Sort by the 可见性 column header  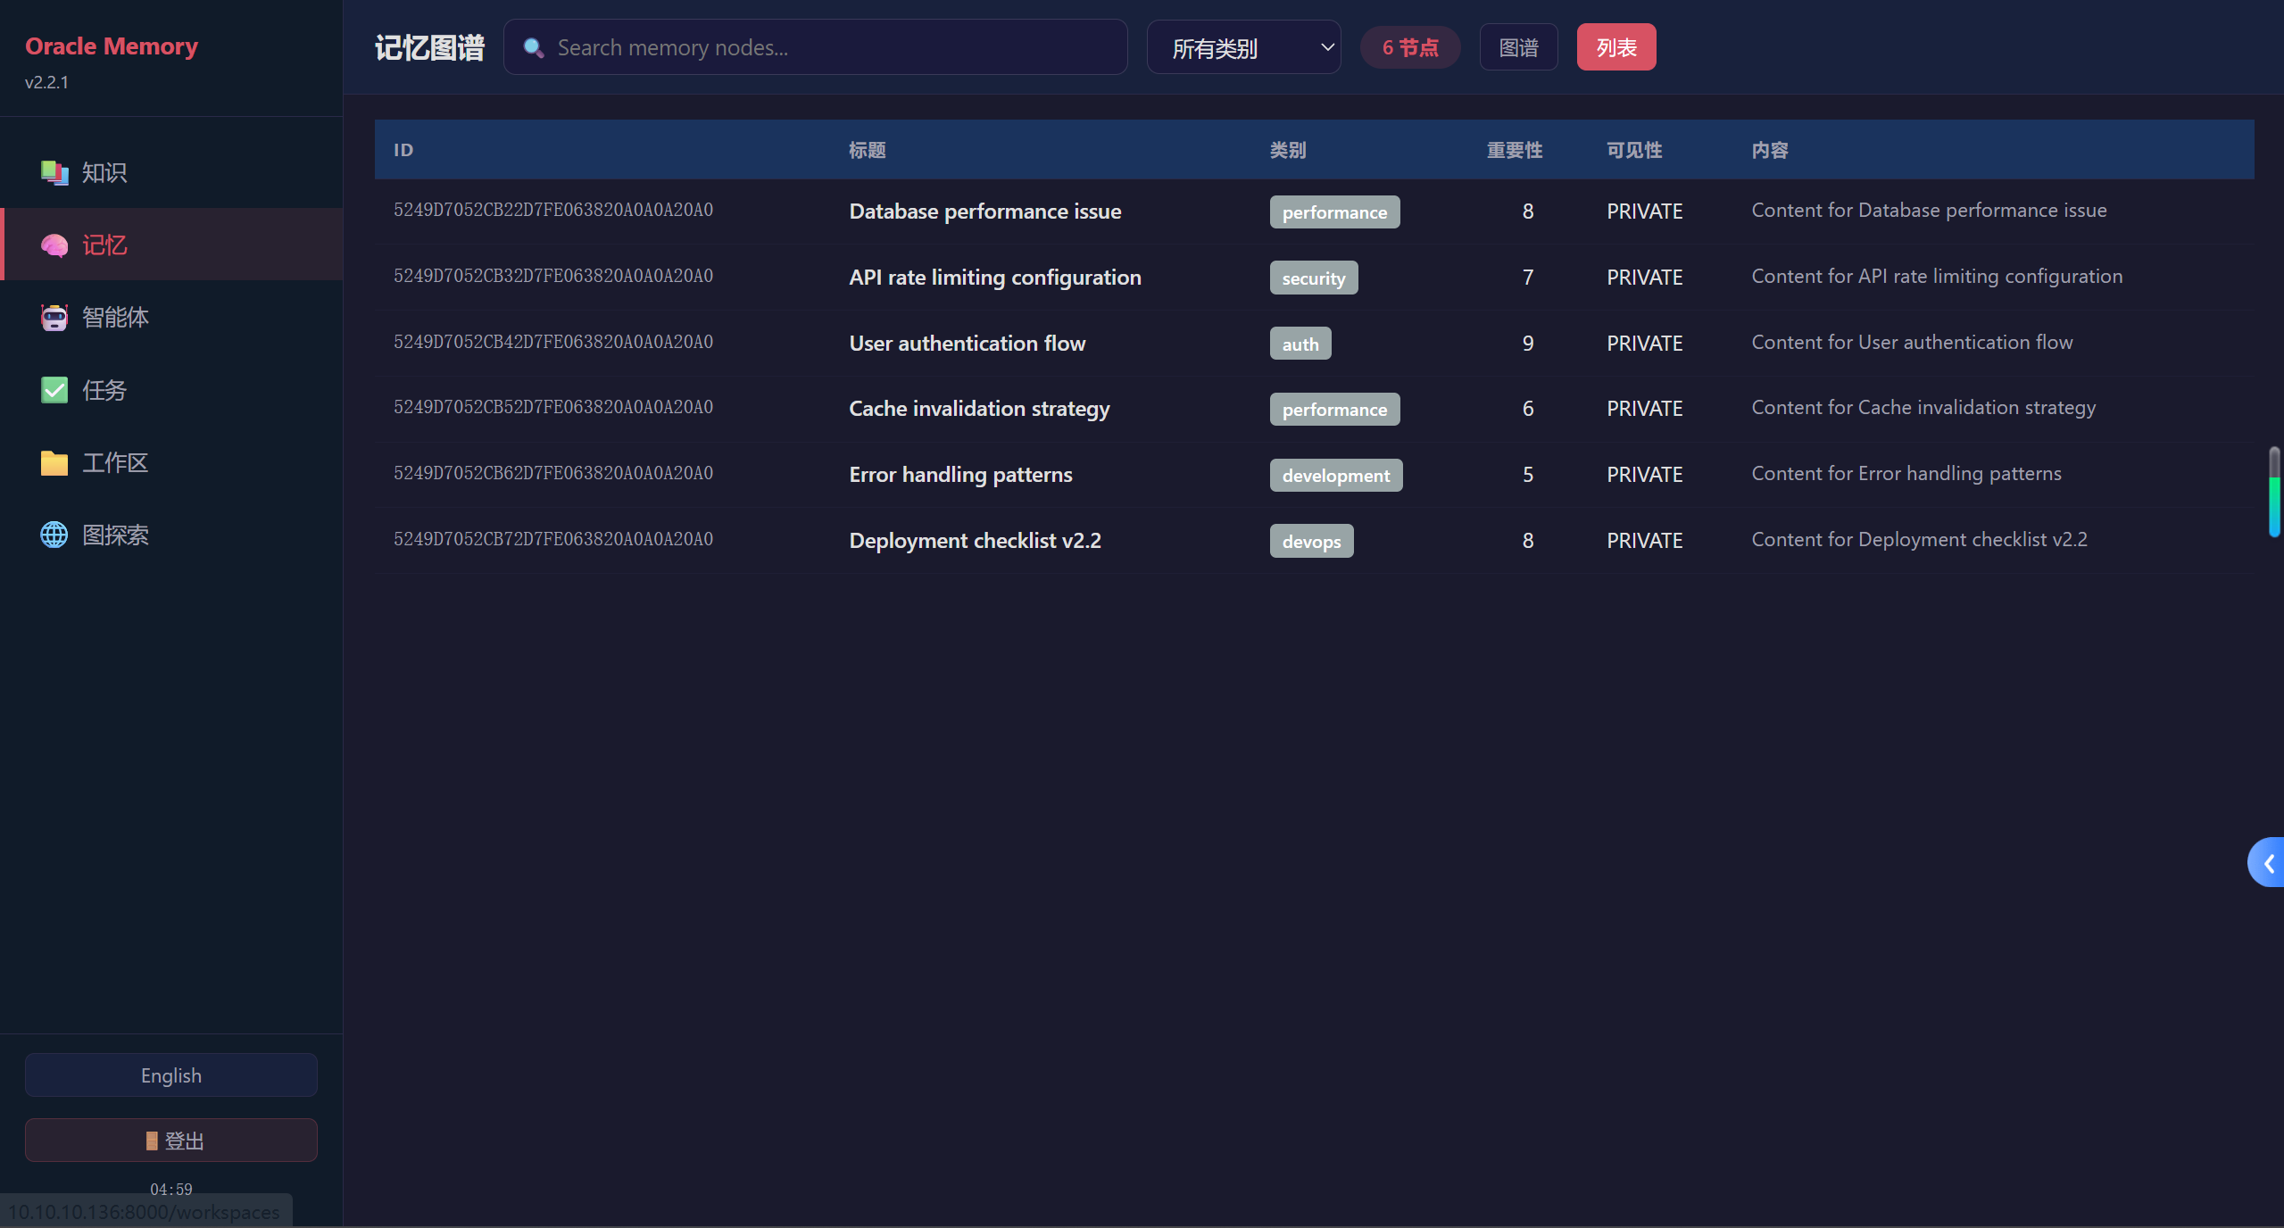point(1634,150)
